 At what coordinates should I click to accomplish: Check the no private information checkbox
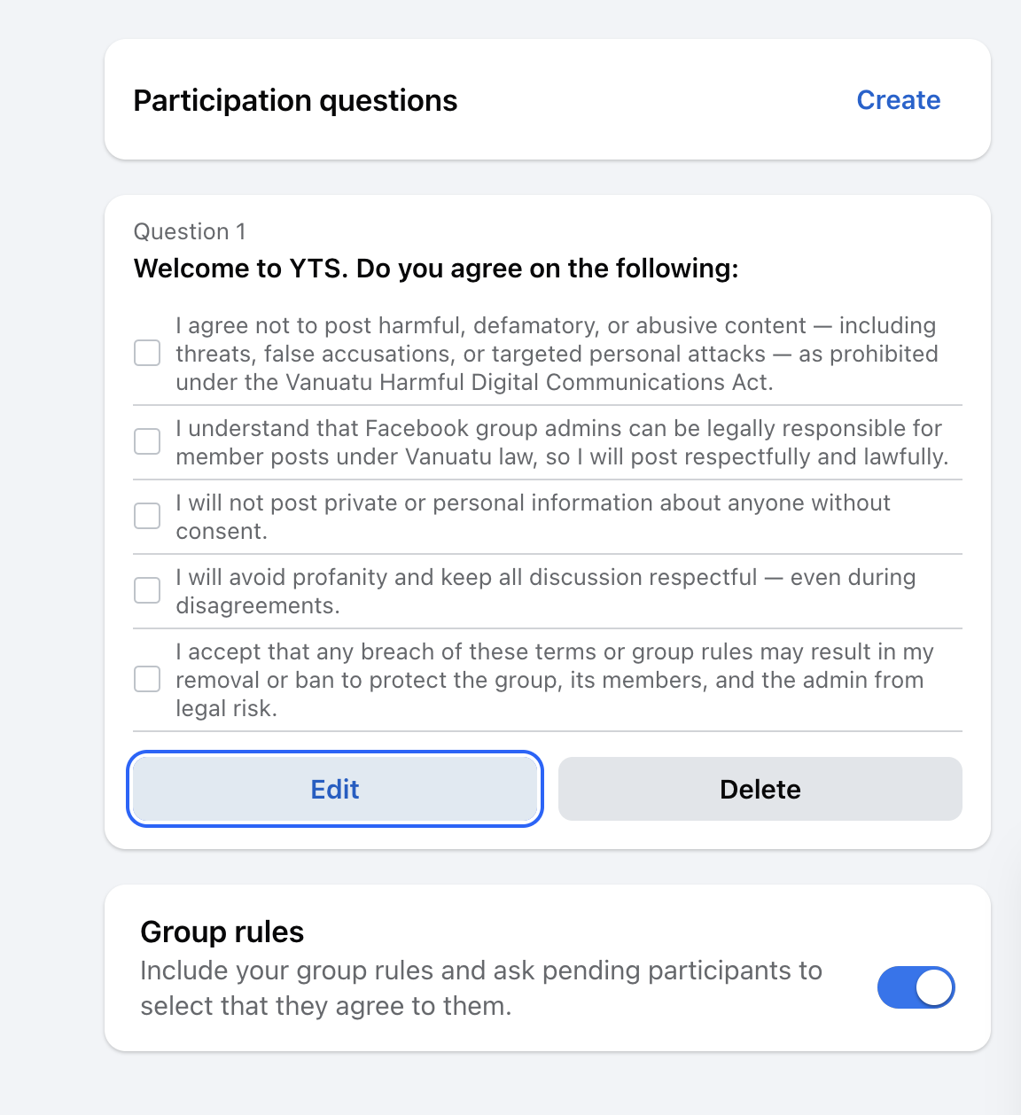point(147,516)
